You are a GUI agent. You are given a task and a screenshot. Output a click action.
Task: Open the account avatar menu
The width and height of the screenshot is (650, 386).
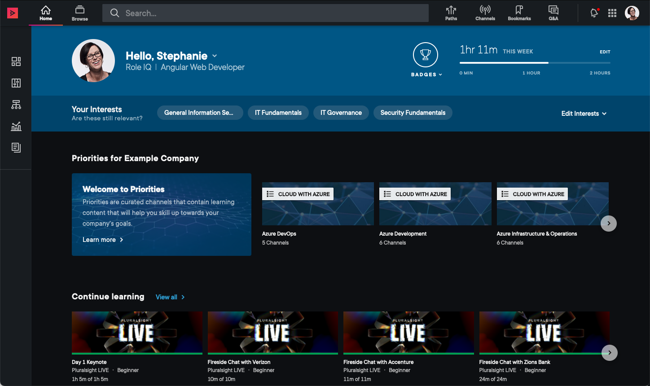(632, 13)
